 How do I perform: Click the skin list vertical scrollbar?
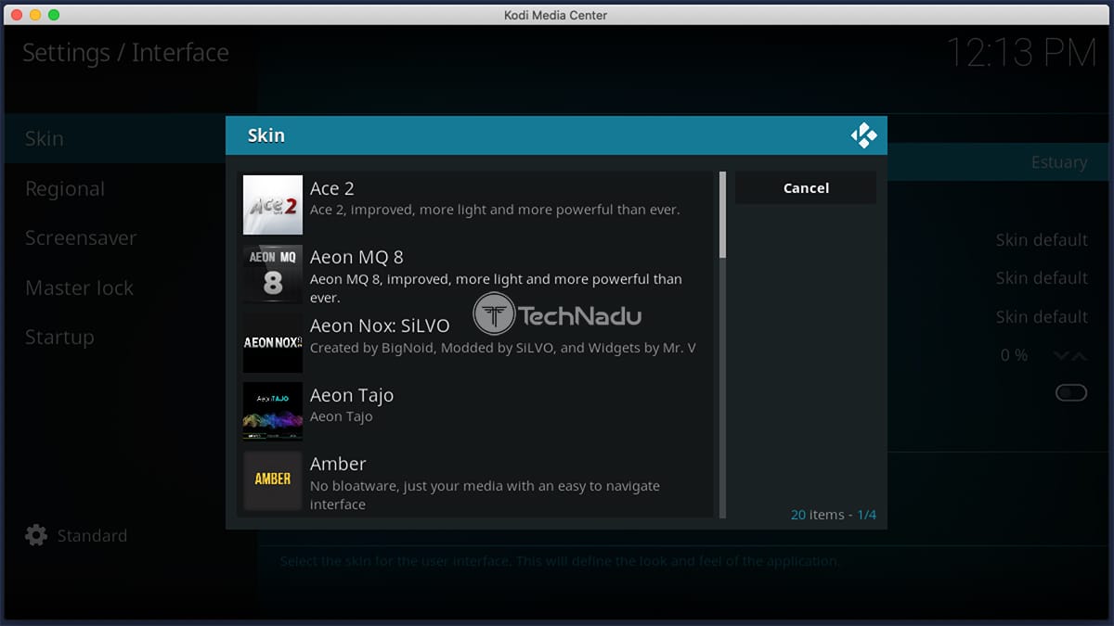[x=723, y=344]
